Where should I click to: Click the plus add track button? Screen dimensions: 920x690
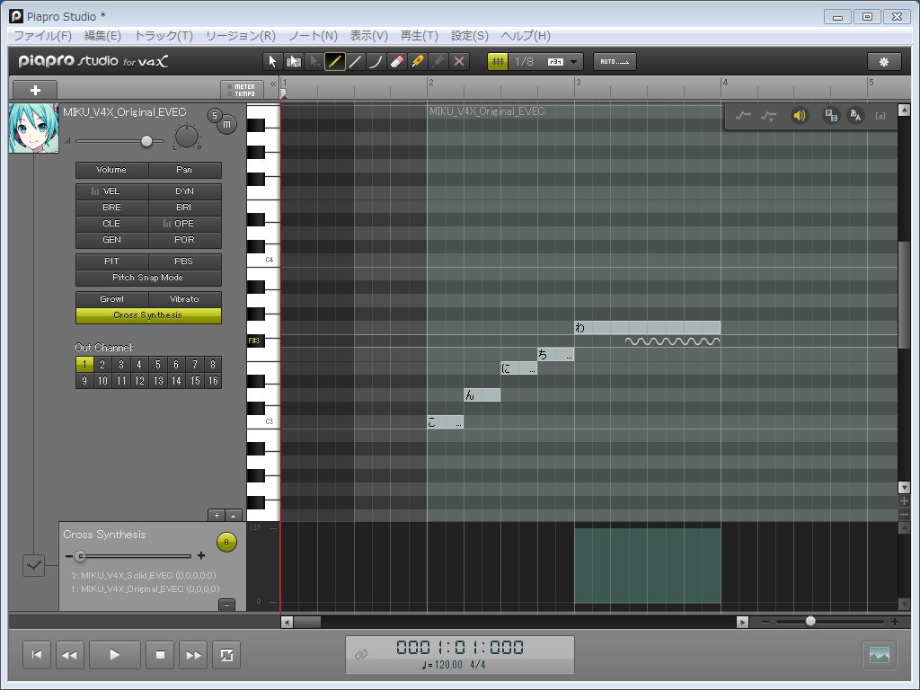[x=35, y=90]
